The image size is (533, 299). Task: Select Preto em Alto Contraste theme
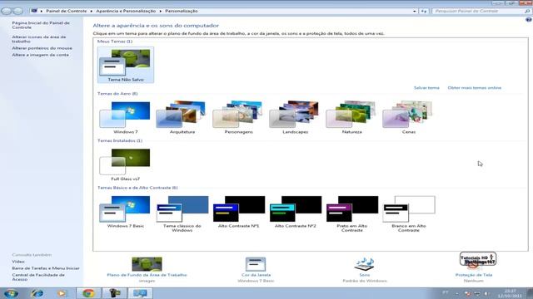point(351,214)
